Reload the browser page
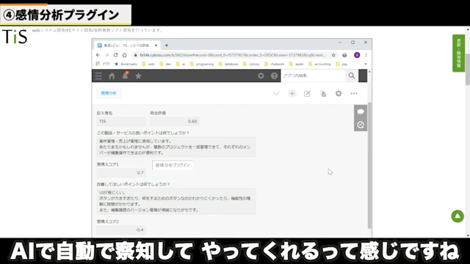 115,55
